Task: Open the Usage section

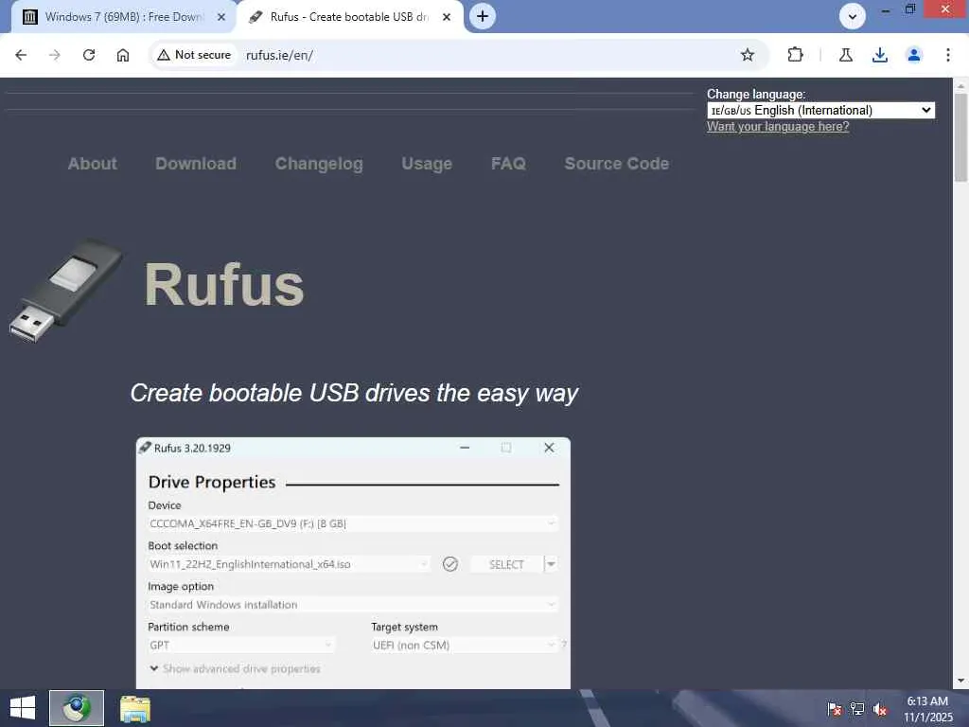Action: coord(427,164)
